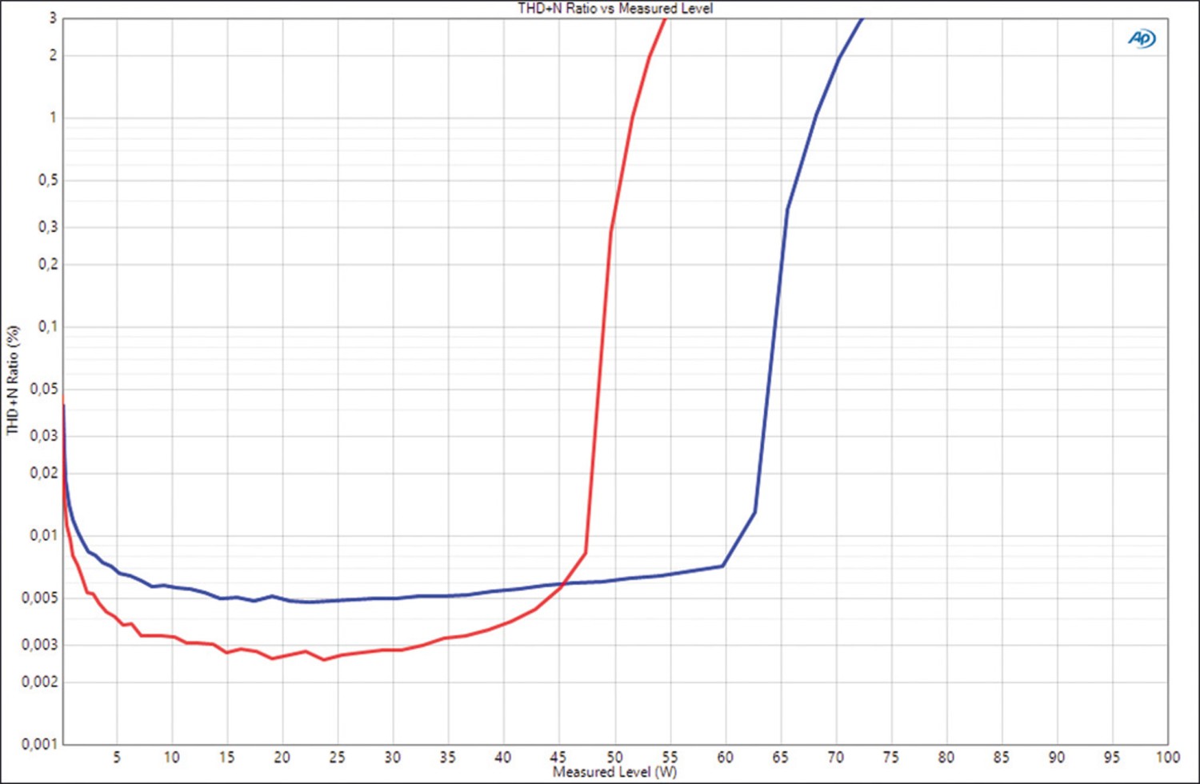Click the blue curve's flat region near 30 W

[x=392, y=596]
